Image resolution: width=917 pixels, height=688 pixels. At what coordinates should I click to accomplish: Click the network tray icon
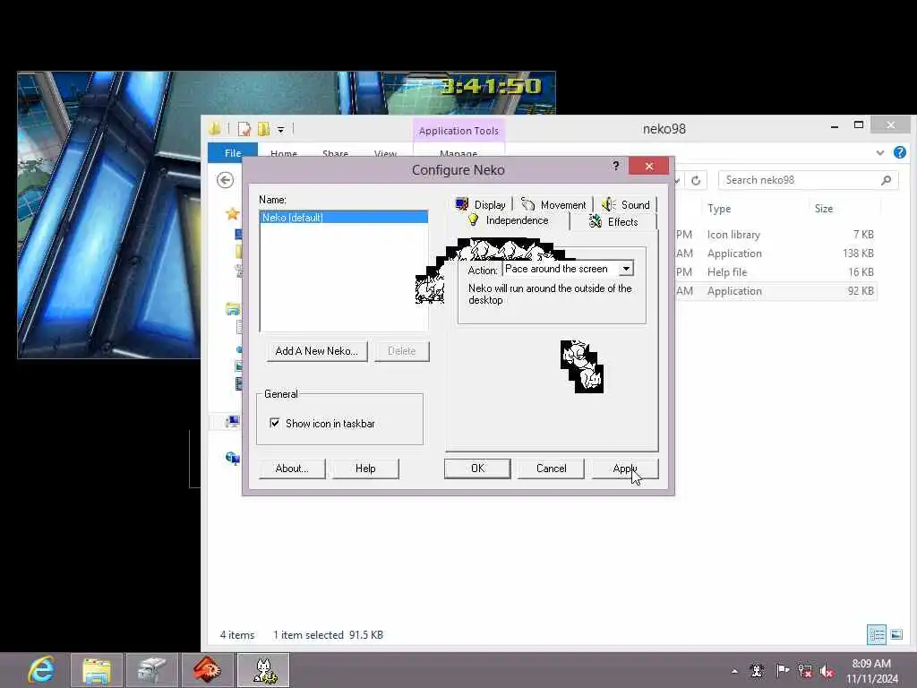coord(805,671)
